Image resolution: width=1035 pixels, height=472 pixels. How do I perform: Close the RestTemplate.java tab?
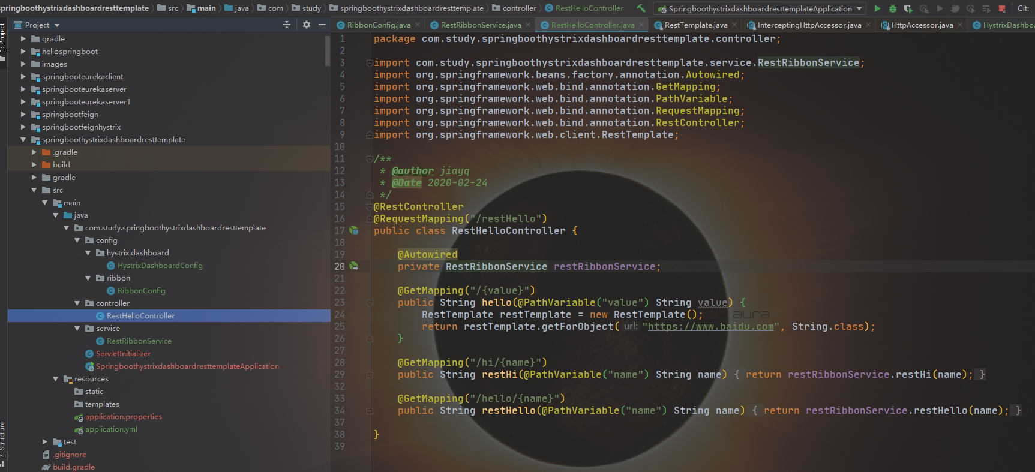tap(734, 25)
